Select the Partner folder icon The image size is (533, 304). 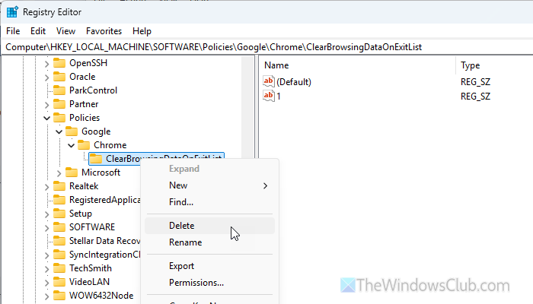(59, 104)
